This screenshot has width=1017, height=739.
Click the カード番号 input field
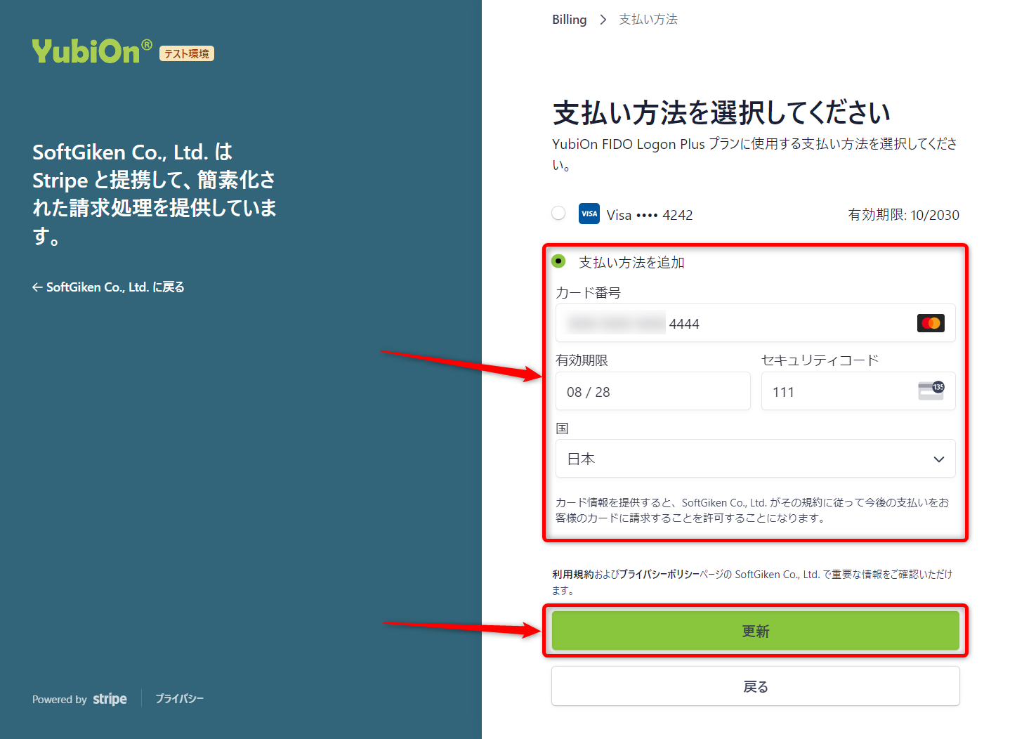tap(755, 323)
